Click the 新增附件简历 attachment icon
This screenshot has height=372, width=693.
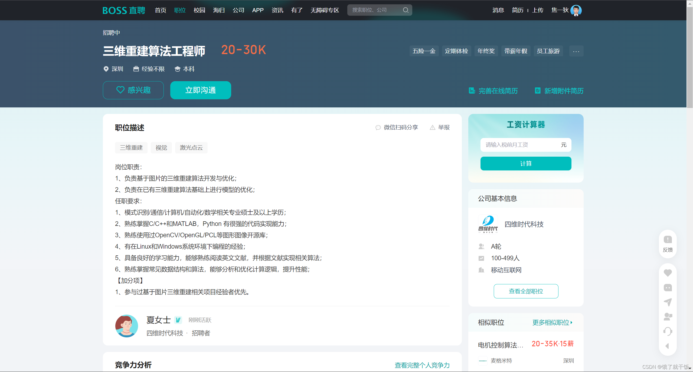pyautogui.click(x=538, y=91)
